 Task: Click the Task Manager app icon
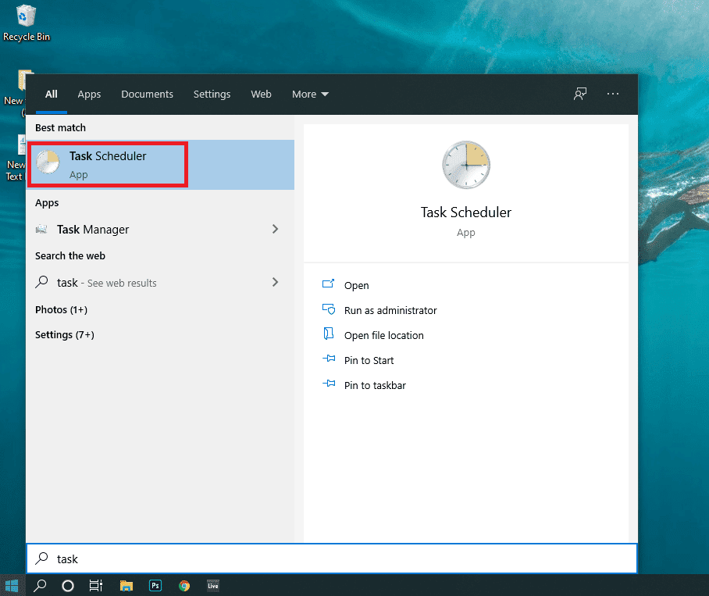(41, 230)
